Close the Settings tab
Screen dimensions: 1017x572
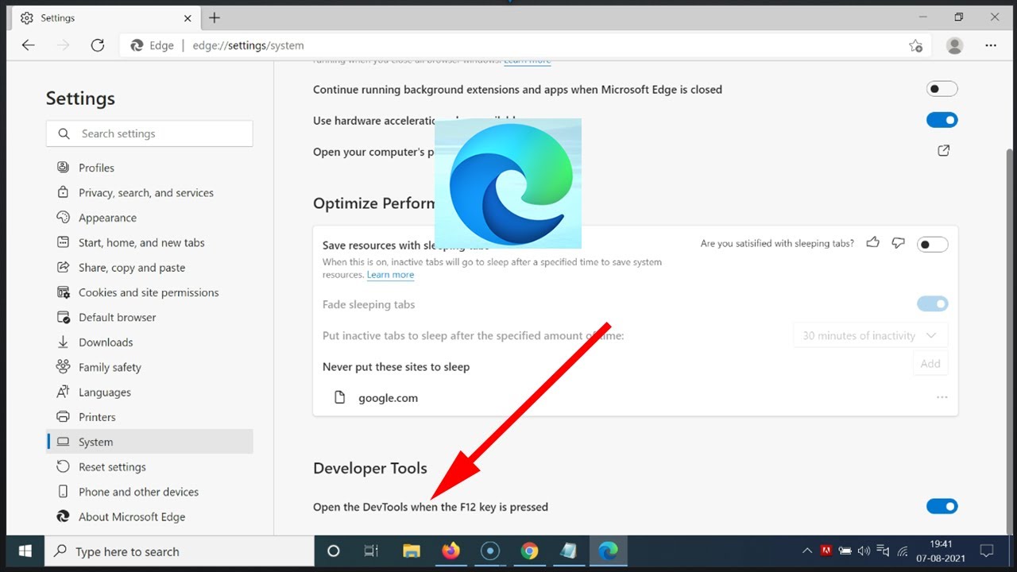point(188,17)
